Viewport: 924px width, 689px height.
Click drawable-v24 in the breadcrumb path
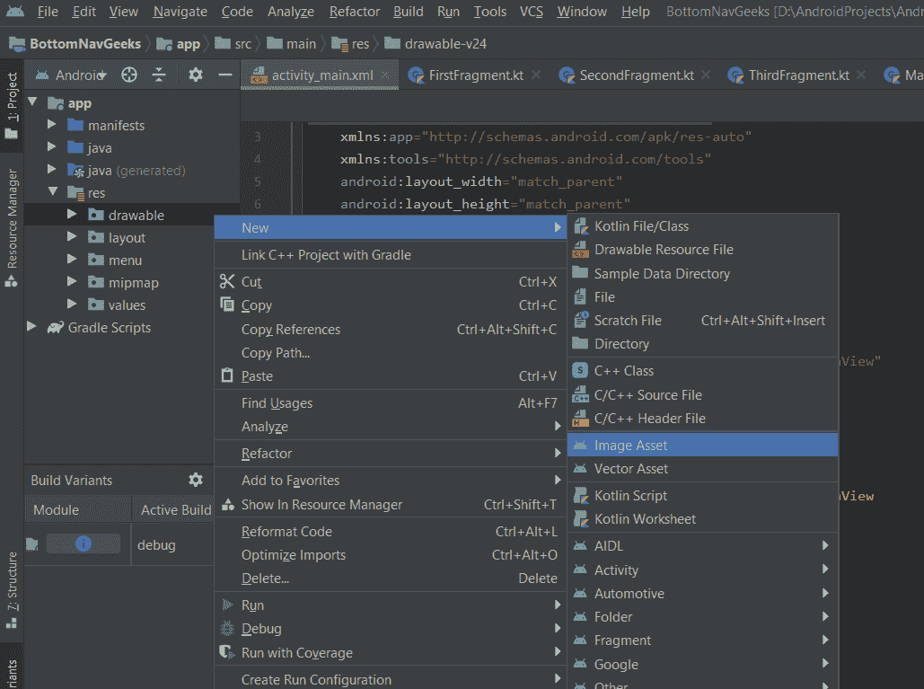pos(446,43)
